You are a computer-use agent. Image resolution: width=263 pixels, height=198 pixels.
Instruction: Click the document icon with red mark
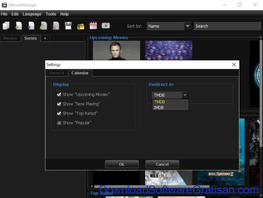click(x=56, y=26)
